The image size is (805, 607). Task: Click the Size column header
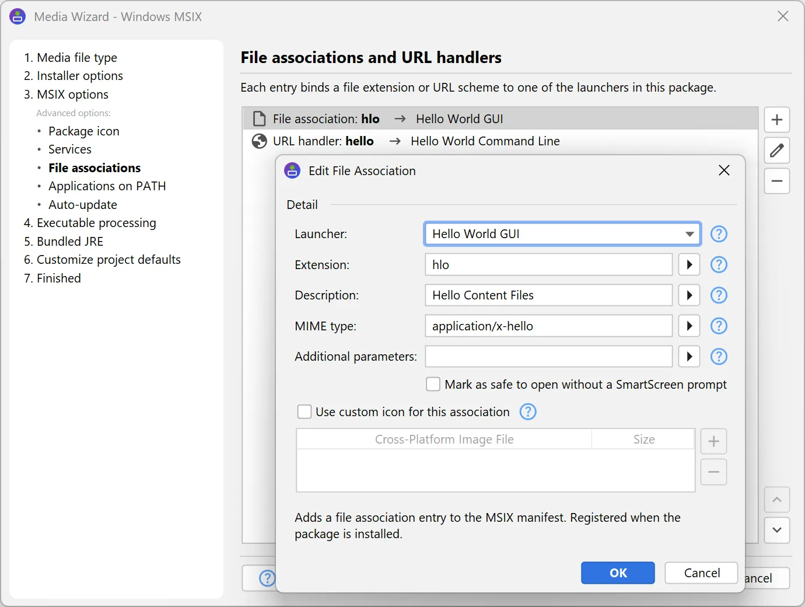644,439
